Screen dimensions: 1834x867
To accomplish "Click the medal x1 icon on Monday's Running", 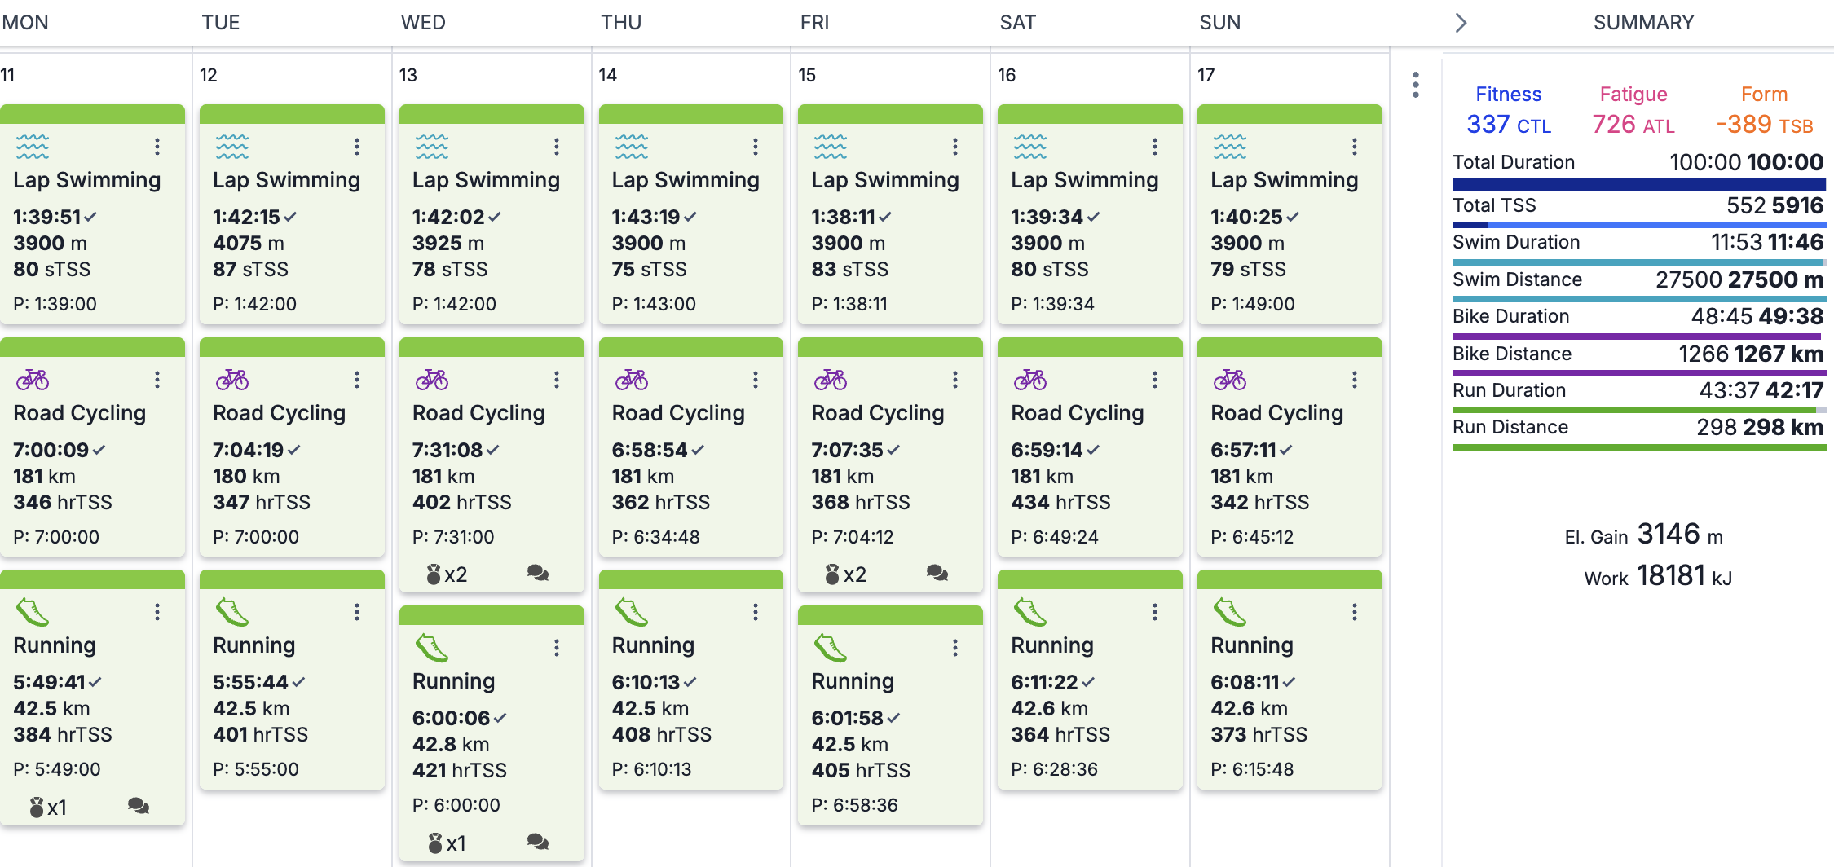I will pos(48,808).
